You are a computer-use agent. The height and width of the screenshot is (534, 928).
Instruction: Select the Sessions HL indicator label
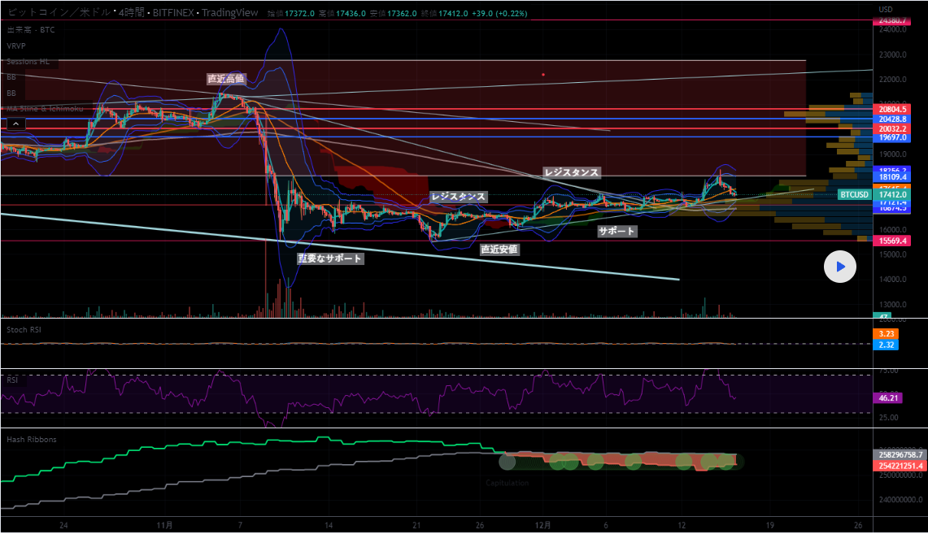click(27, 61)
